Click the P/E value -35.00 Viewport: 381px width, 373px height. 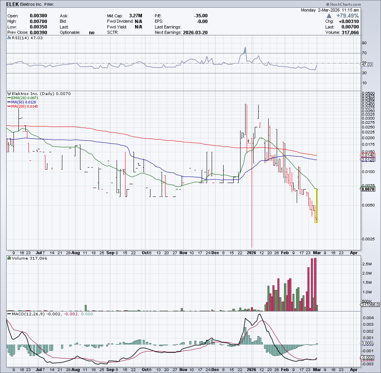(x=201, y=16)
